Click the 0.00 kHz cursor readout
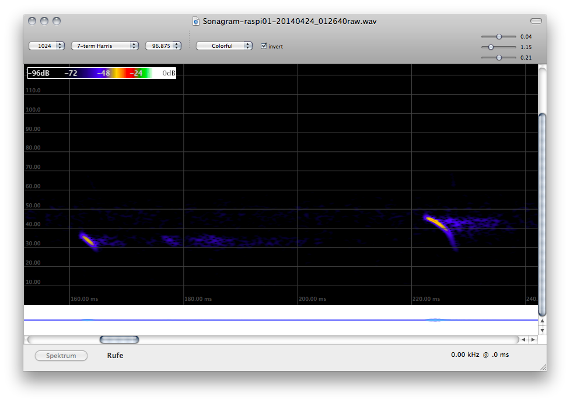 pos(480,355)
